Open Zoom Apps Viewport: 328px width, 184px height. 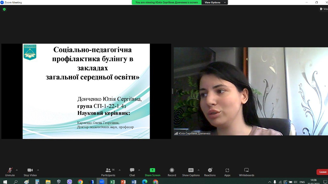(227, 172)
